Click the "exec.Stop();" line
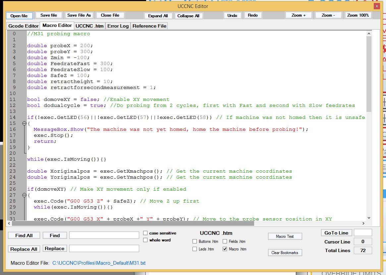 pyautogui.click(x=53, y=135)
